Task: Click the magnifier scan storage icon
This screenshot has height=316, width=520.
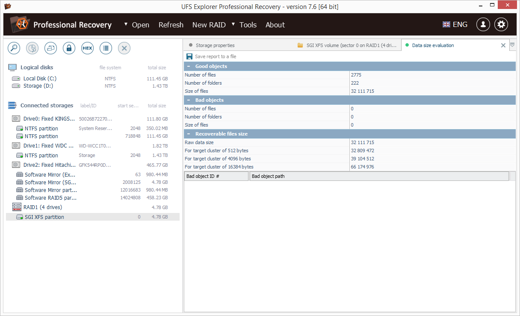Action: pos(14,48)
